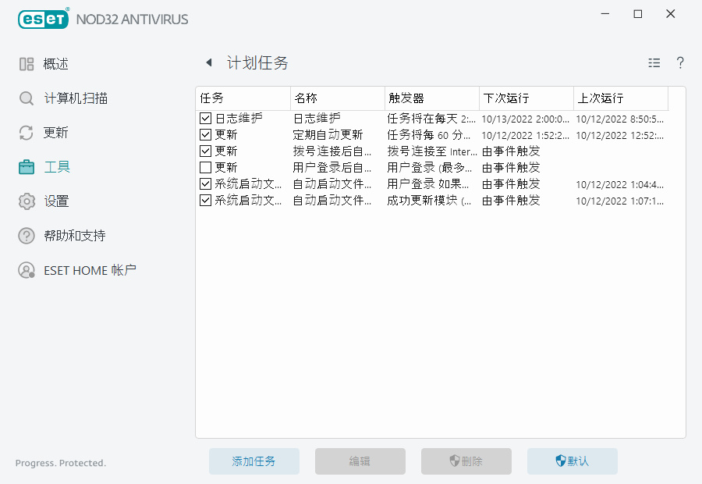Enable the unchecked 用户登录后 update task
This screenshot has width=702, height=484.
coord(207,167)
